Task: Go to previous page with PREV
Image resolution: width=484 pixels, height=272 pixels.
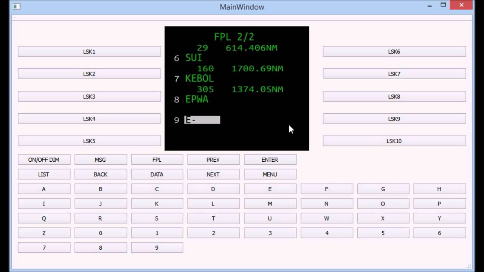Action: (213, 160)
